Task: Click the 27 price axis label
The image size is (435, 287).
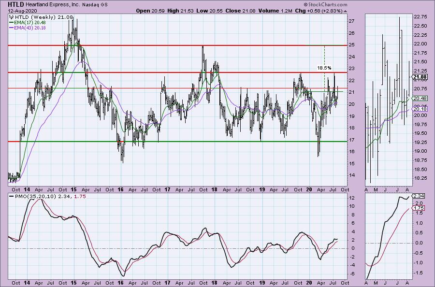Action: 351,21
